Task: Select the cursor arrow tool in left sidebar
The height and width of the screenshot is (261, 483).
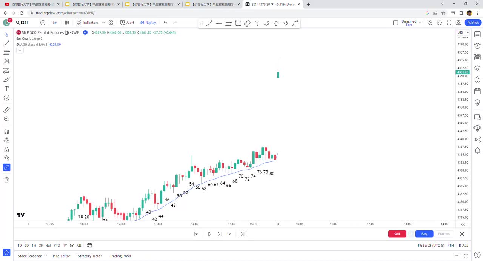Action: point(6,34)
